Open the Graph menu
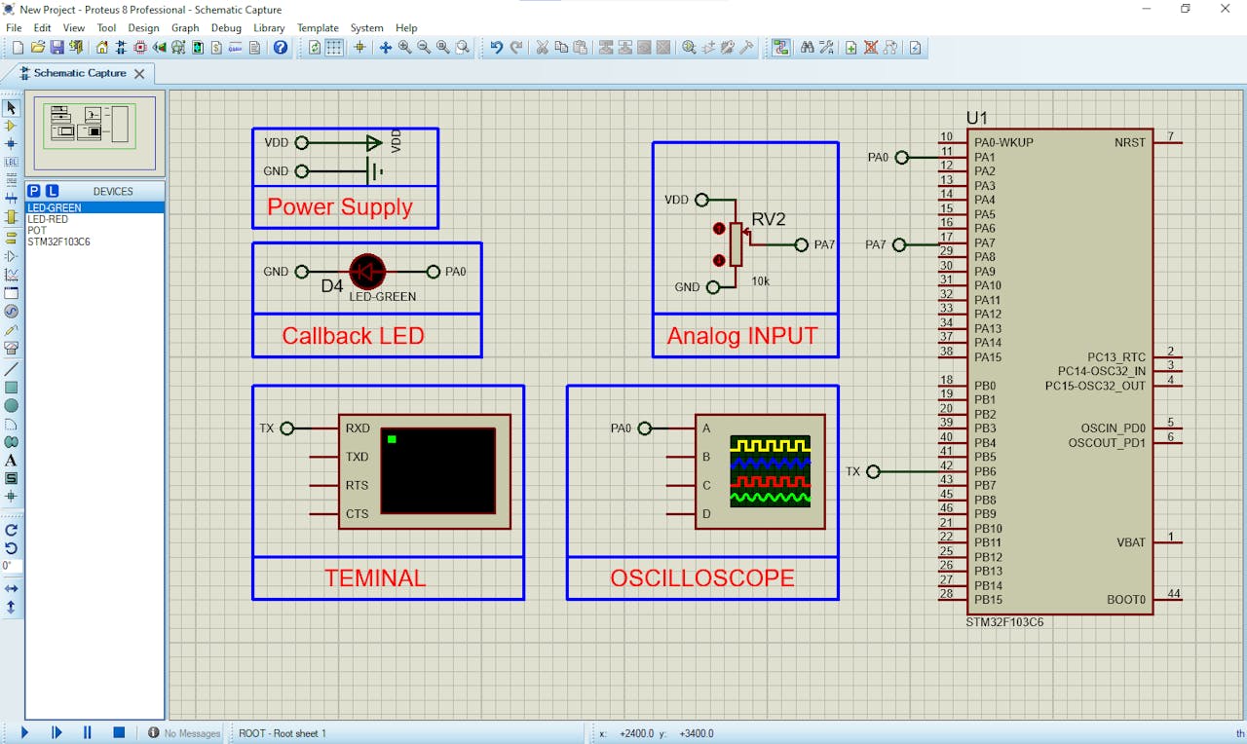This screenshot has width=1247, height=744. pyautogui.click(x=185, y=28)
